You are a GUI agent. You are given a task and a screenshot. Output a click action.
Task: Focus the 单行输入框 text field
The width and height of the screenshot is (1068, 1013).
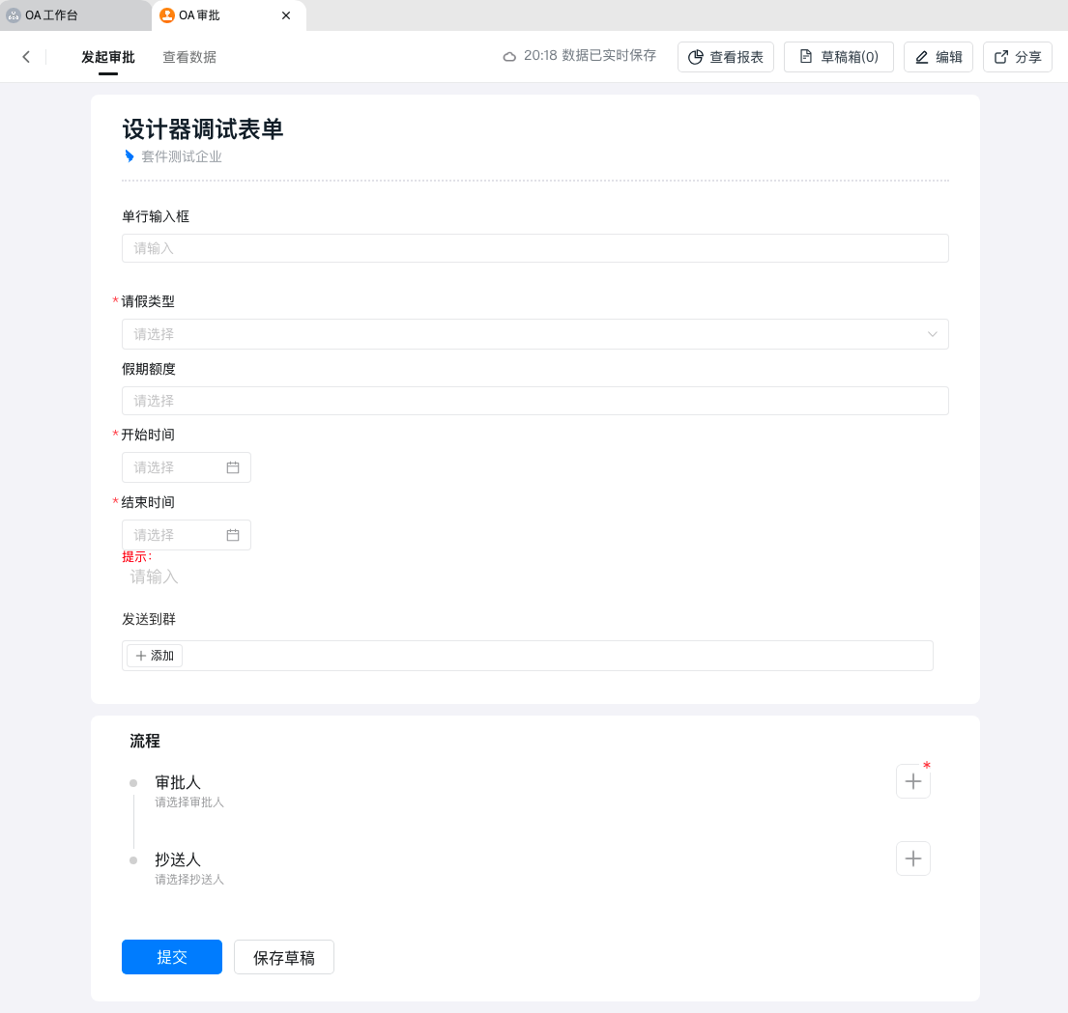coord(534,248)
